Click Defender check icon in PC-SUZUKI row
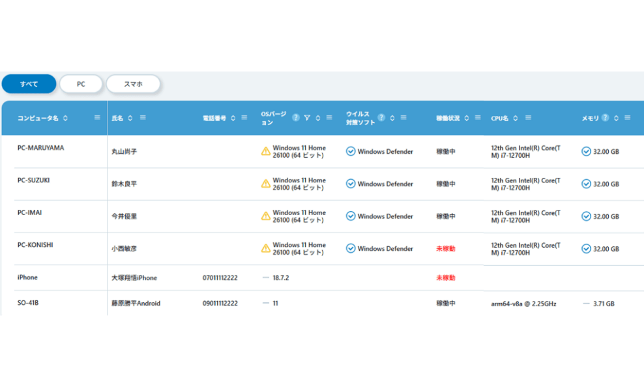The height and width of the screenshot is (387, 644). (350, 184)
